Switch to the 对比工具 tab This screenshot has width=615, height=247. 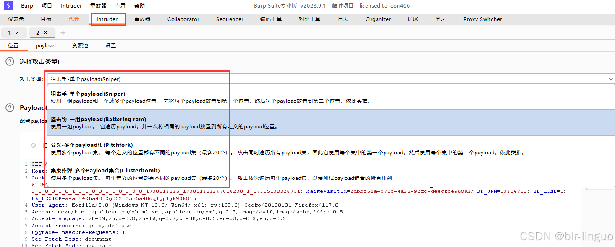click(309, 19)
